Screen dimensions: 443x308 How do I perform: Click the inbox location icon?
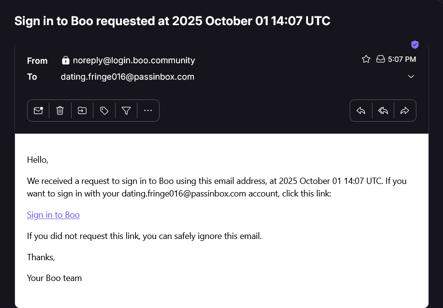point(381,59)
